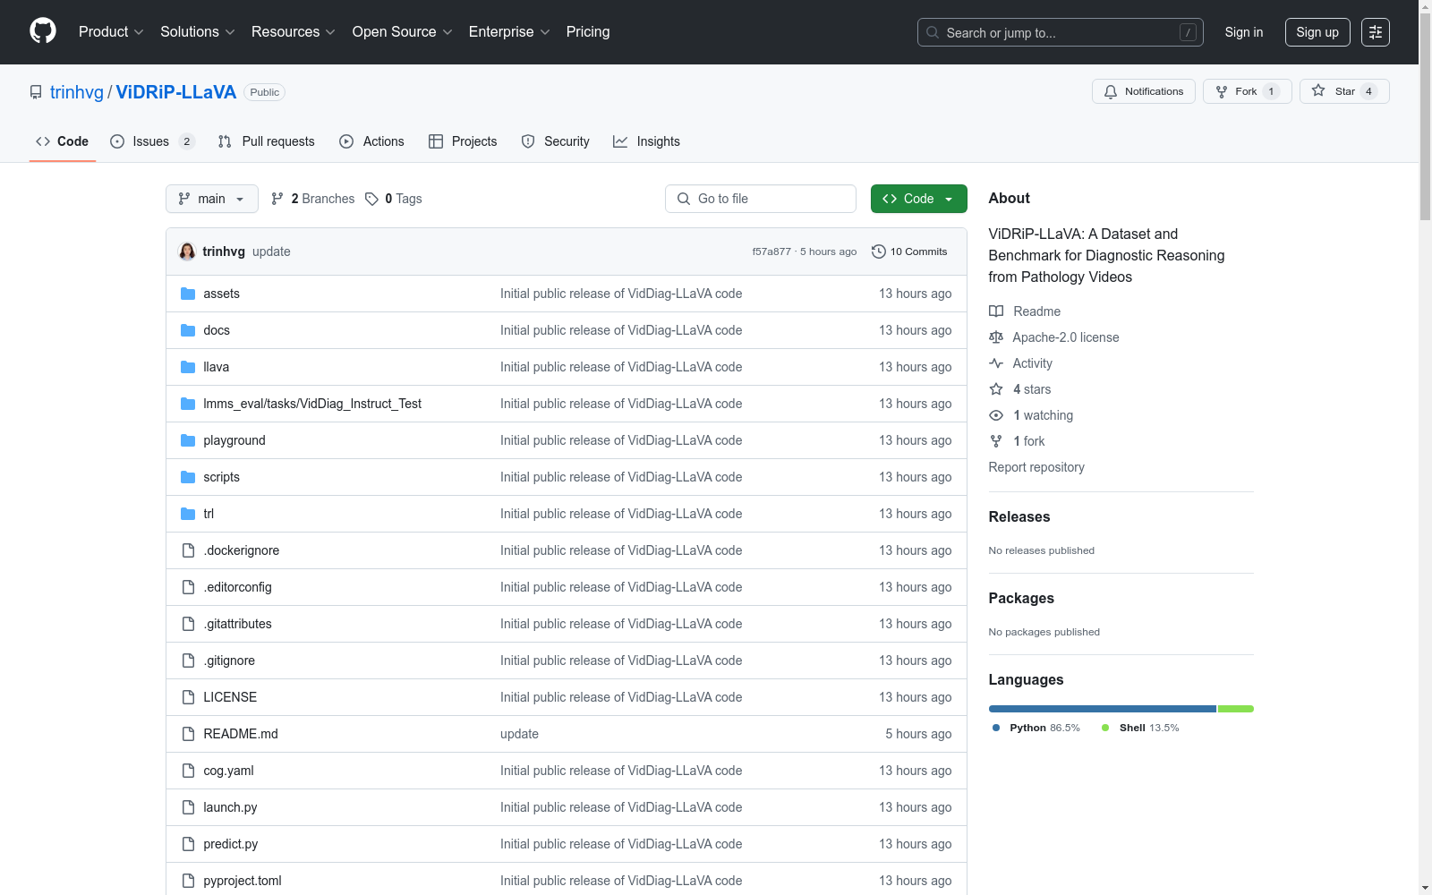Viewport: 1432px width, 895px height.
Task: Open the README.md 'update' commit message
Action: [x=519, y=734]
